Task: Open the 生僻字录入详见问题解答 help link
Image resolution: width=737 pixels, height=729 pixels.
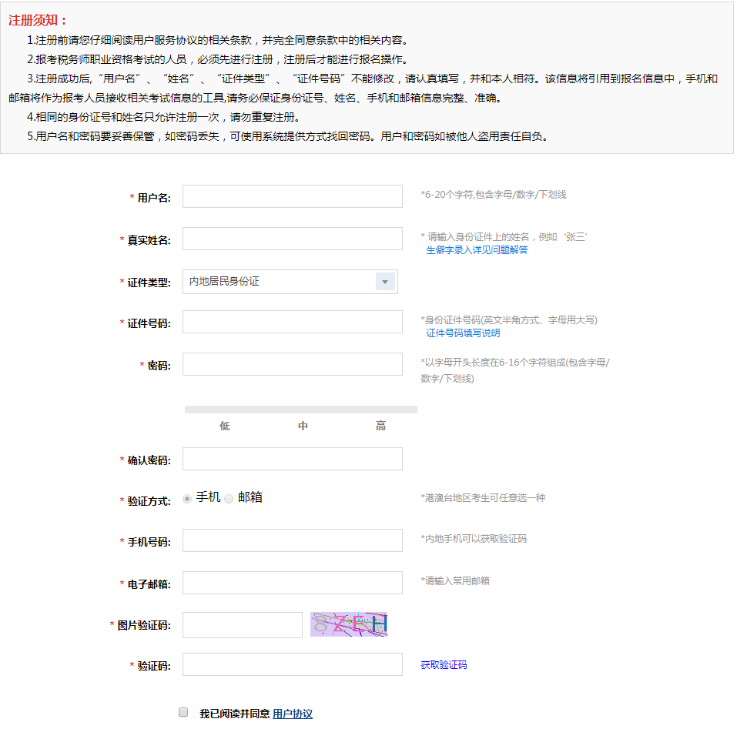Action: (x=477, y=249)
